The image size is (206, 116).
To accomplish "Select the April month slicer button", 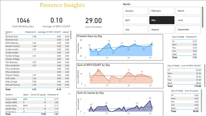I will click(x=135, y=20).
